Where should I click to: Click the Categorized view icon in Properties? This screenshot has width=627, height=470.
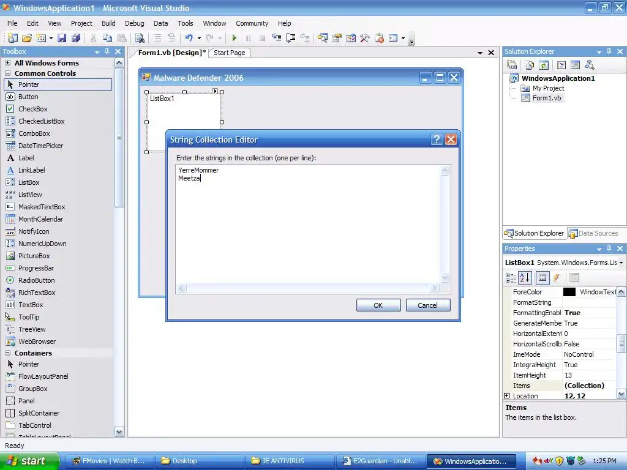tap(511, 278)
